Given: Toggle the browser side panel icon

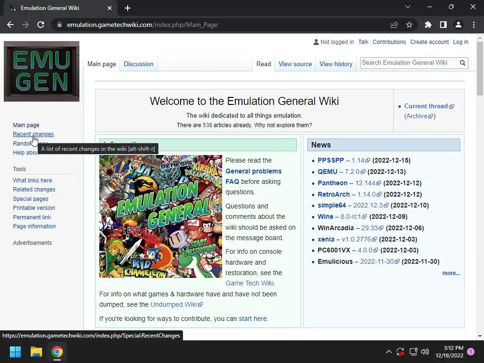Looking at the screenshot, I should pos(443,25).
